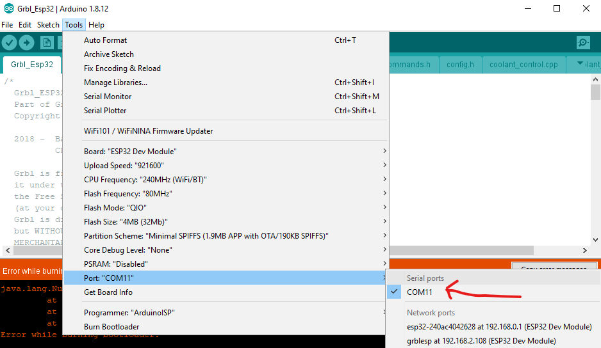
Task: Switch to the config.h tab
Action: [x=460, y=65]
